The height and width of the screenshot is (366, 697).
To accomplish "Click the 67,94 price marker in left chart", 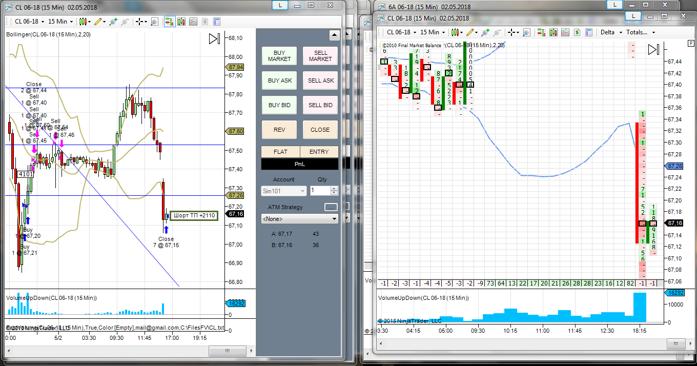I will click(236, 67).
